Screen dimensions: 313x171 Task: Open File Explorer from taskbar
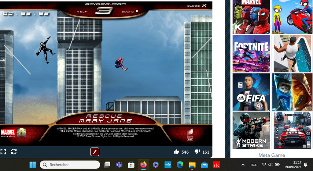[x=192, y=165]
